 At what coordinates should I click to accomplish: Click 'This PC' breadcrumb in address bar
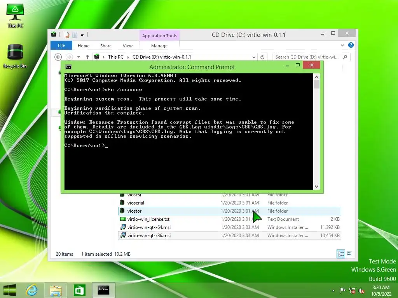coord(116,57)
